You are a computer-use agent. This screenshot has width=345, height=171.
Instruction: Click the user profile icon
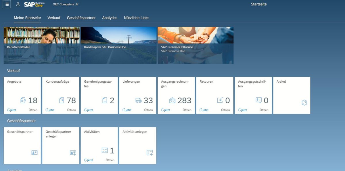[x=18, y=4]
